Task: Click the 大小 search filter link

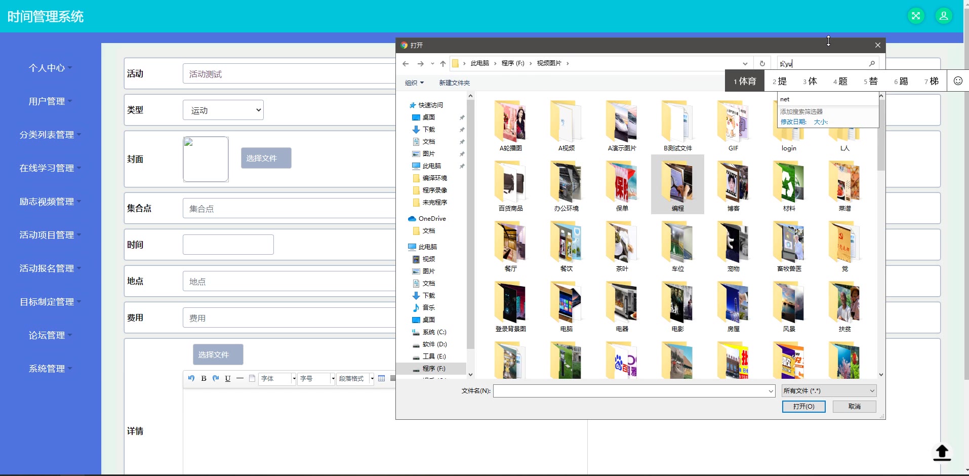Action: click(821, 122)
